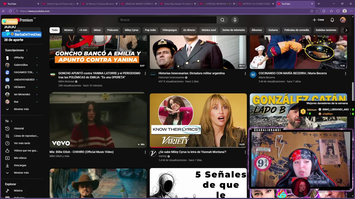The image size is (355, 199).
Task: Open Descargas in sidebar
Action: [22, 165]
